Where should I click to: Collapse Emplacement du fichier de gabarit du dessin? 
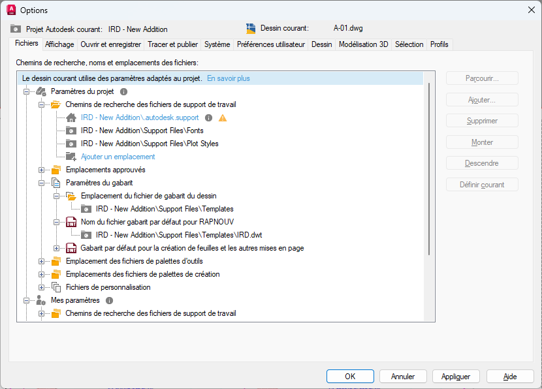pos(56,196)
